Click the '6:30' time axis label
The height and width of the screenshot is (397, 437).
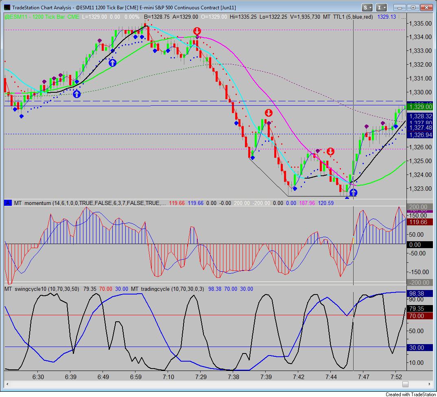click(x=38, y=377)
